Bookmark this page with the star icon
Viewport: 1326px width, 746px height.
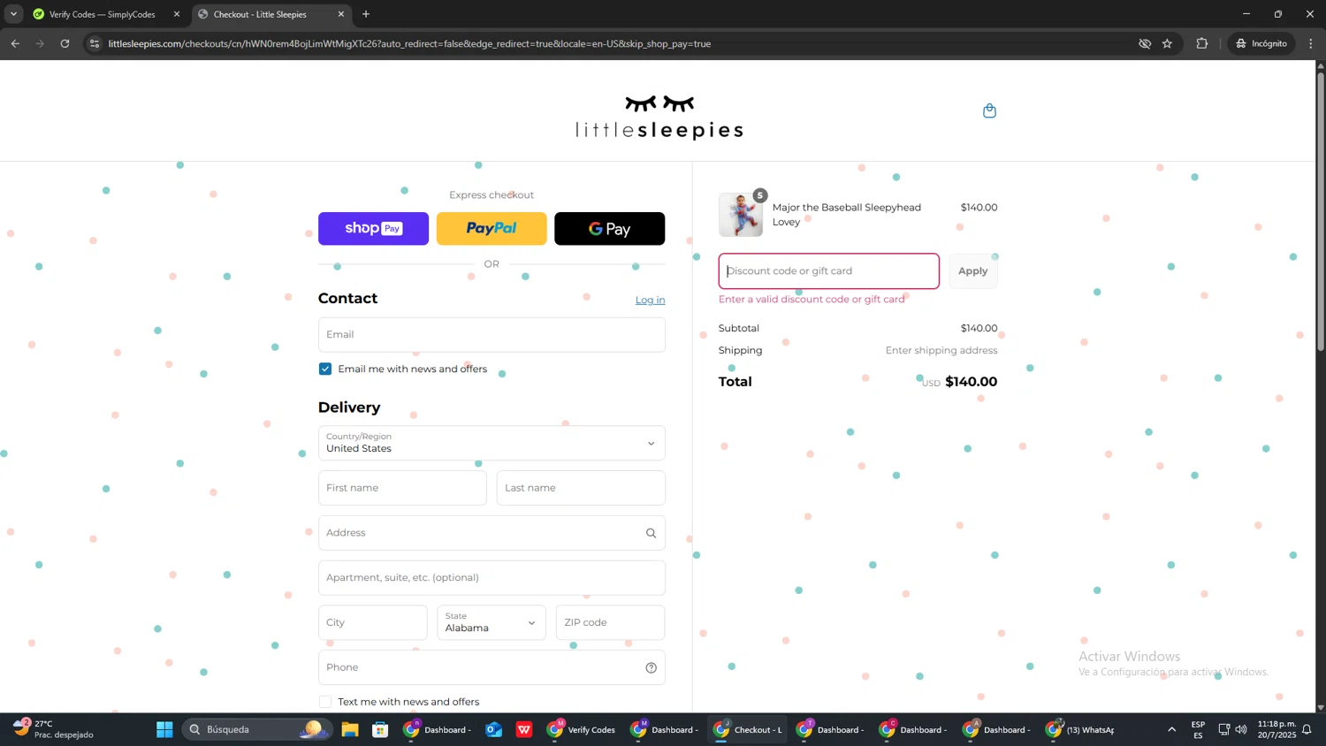(1167, 43)
